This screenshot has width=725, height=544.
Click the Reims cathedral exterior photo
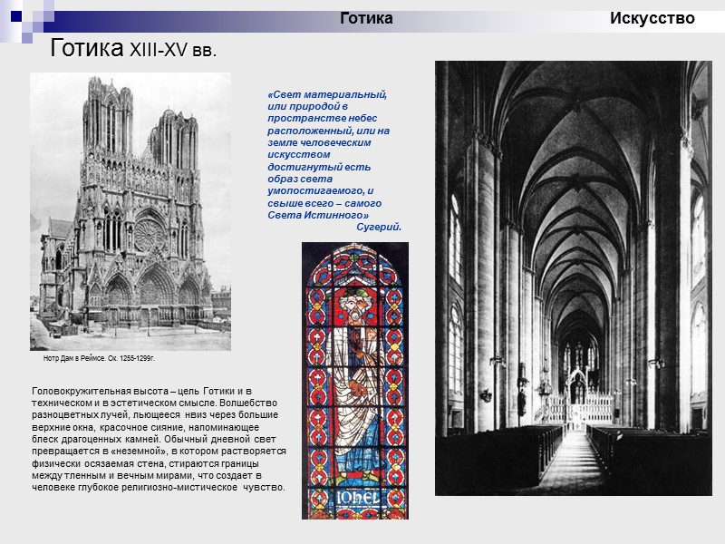130,211
